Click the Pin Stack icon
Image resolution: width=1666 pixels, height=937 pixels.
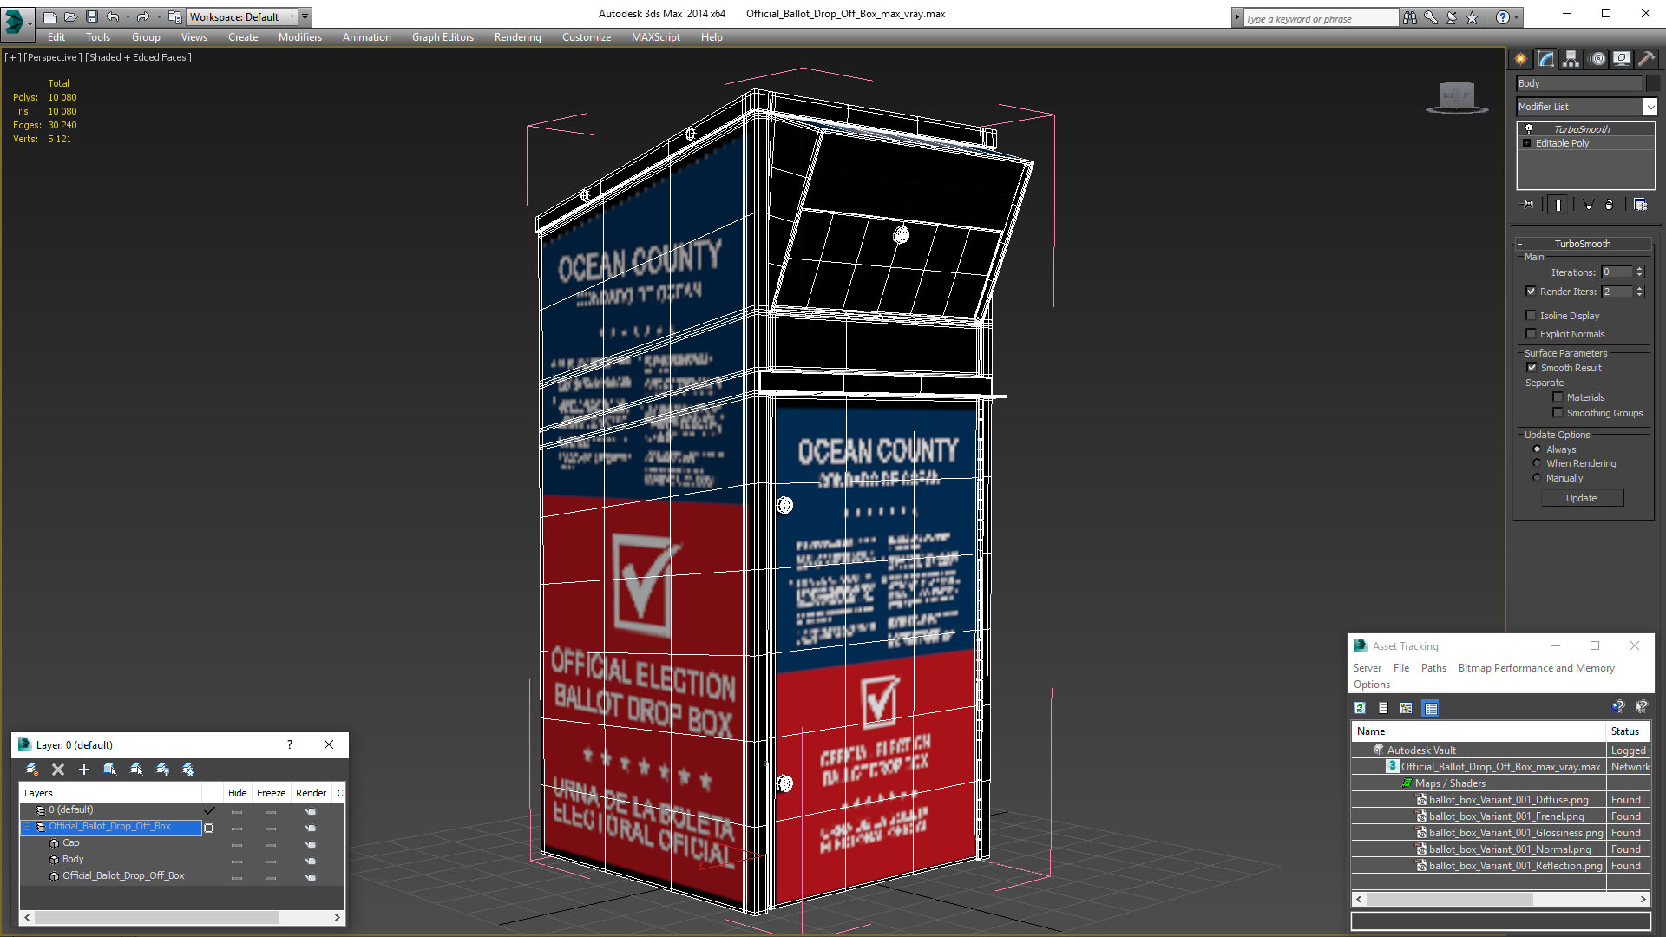coord(1528,205)
